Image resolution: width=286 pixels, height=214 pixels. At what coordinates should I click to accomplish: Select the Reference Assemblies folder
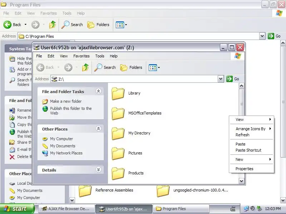tap(106, 190)
